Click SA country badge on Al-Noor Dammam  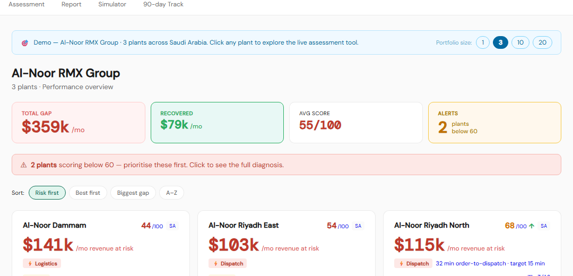tap(172, 226)
